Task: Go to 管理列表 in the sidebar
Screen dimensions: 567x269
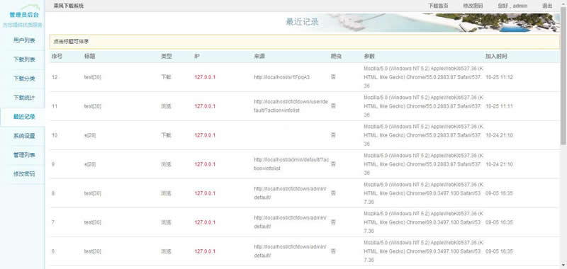Action: pyautogui.click(x=24, y=155)
